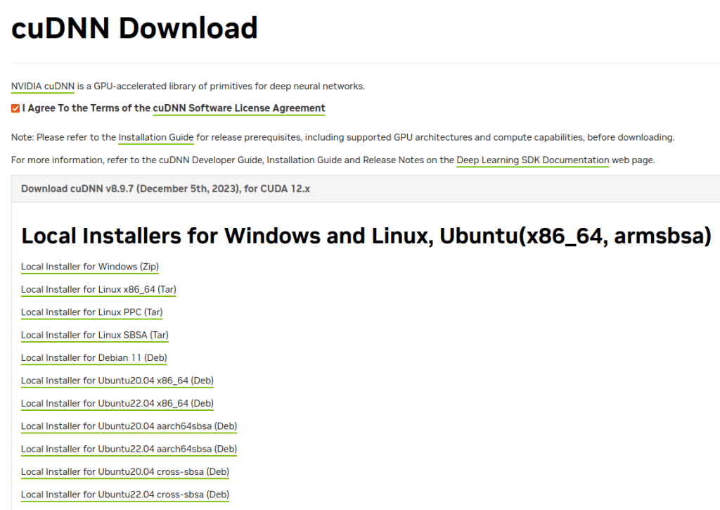The height and width of the screenshot is (510, 720).
Task: Download Local Installer for Debian 11 (Deb)
Action: [x=94, y=357]
